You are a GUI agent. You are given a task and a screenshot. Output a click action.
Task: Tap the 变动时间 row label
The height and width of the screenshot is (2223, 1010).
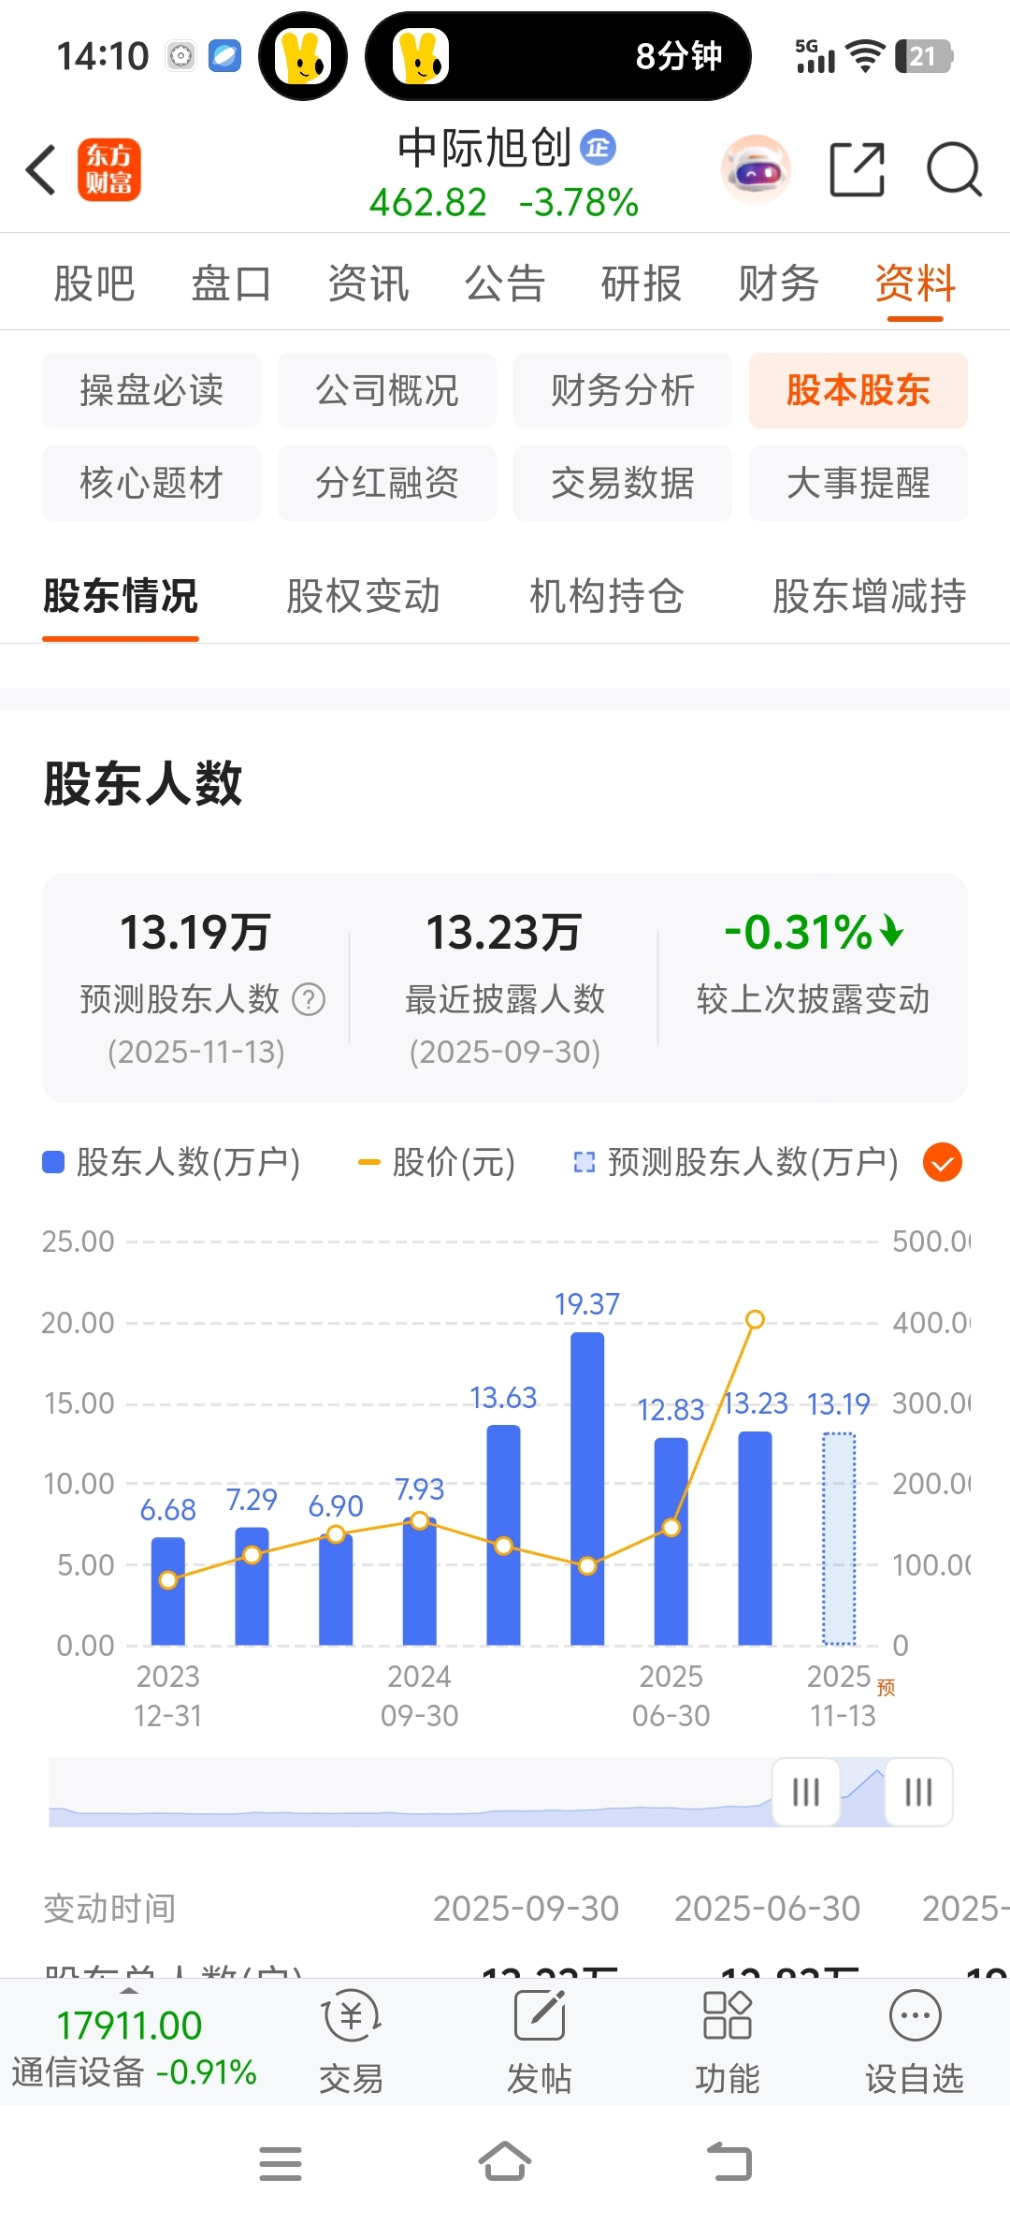coord(109,1909)
